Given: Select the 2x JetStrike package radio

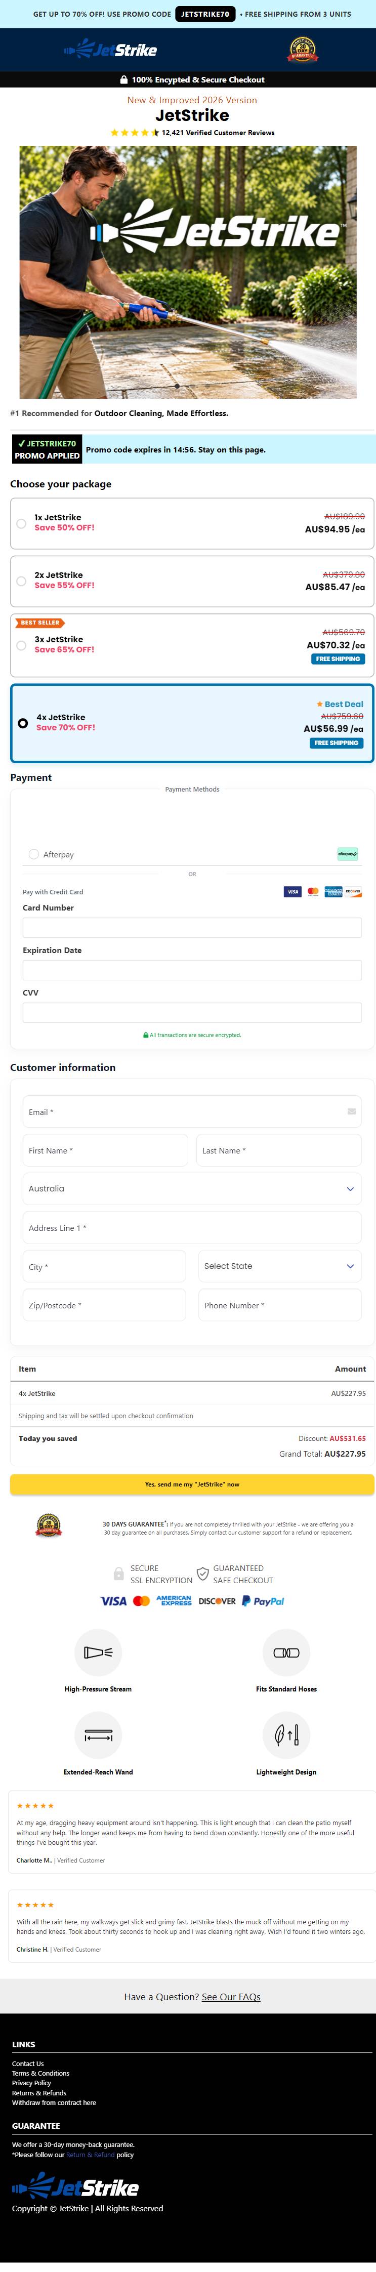Looking at the screenshot, I should [21, 581].
